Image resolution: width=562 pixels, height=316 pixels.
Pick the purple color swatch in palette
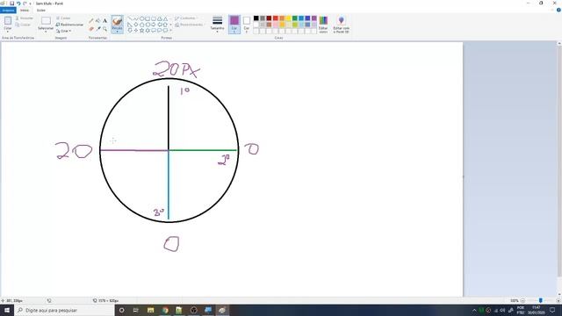pyautogui.click(x=314, y=18)
